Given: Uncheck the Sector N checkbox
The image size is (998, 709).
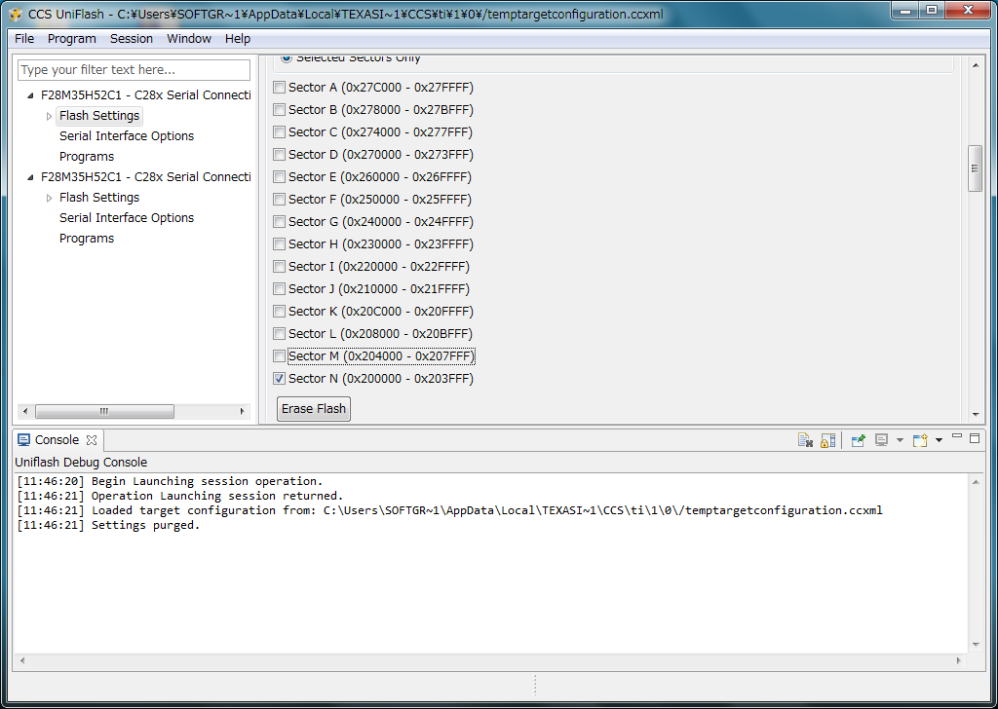Looking at the screenshot, I should point(279,378).
